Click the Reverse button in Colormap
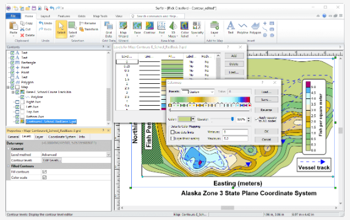 tap(266, 110)
